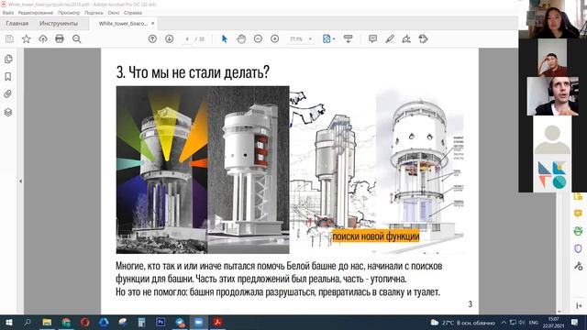
Task: Select the Hand pan tool
Action: [241, 38]
